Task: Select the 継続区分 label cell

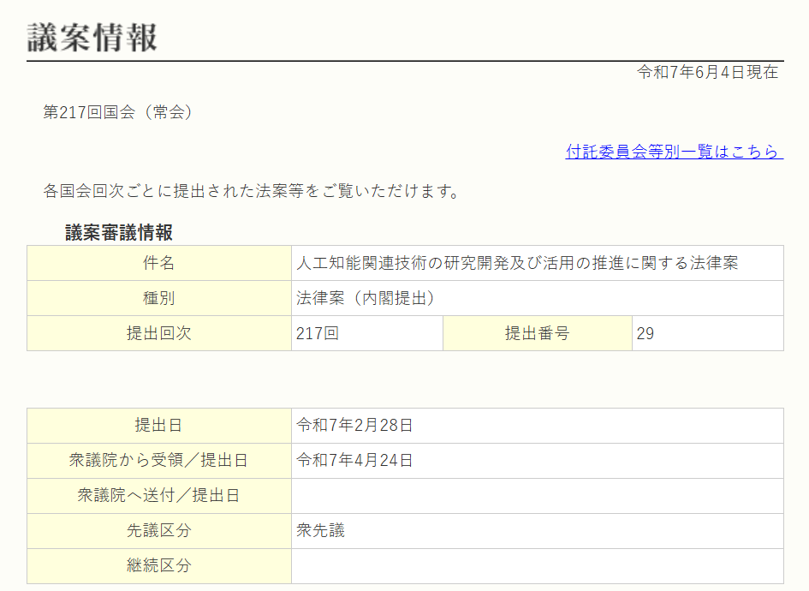Action: [x=159, y=566]
